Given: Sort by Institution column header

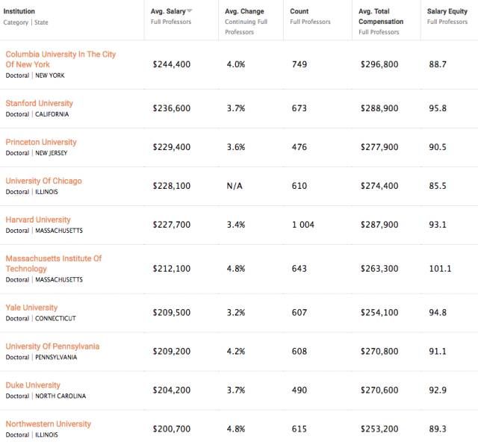Looking at the screenshot, I should [19, 12].
